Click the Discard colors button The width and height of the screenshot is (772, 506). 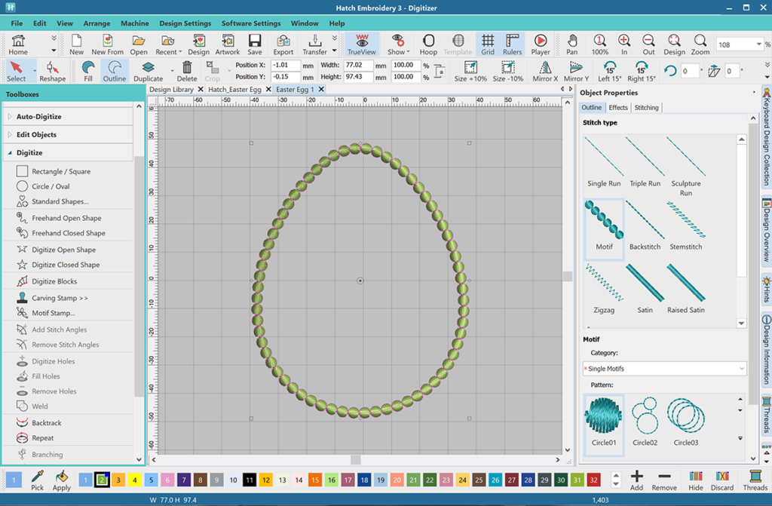point(721,480)
